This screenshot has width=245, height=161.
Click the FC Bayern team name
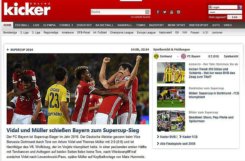point(194,56)
